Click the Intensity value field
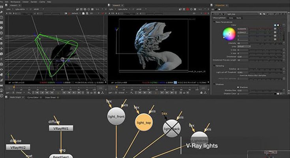The width and height of the screenshot is (290, 158). tap(243, 43)
